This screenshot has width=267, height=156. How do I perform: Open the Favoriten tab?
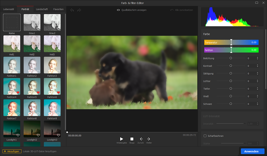coord(58,9)
